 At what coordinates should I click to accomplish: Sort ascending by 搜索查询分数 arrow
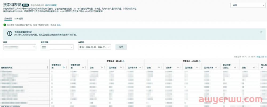(x=64, y=68)
